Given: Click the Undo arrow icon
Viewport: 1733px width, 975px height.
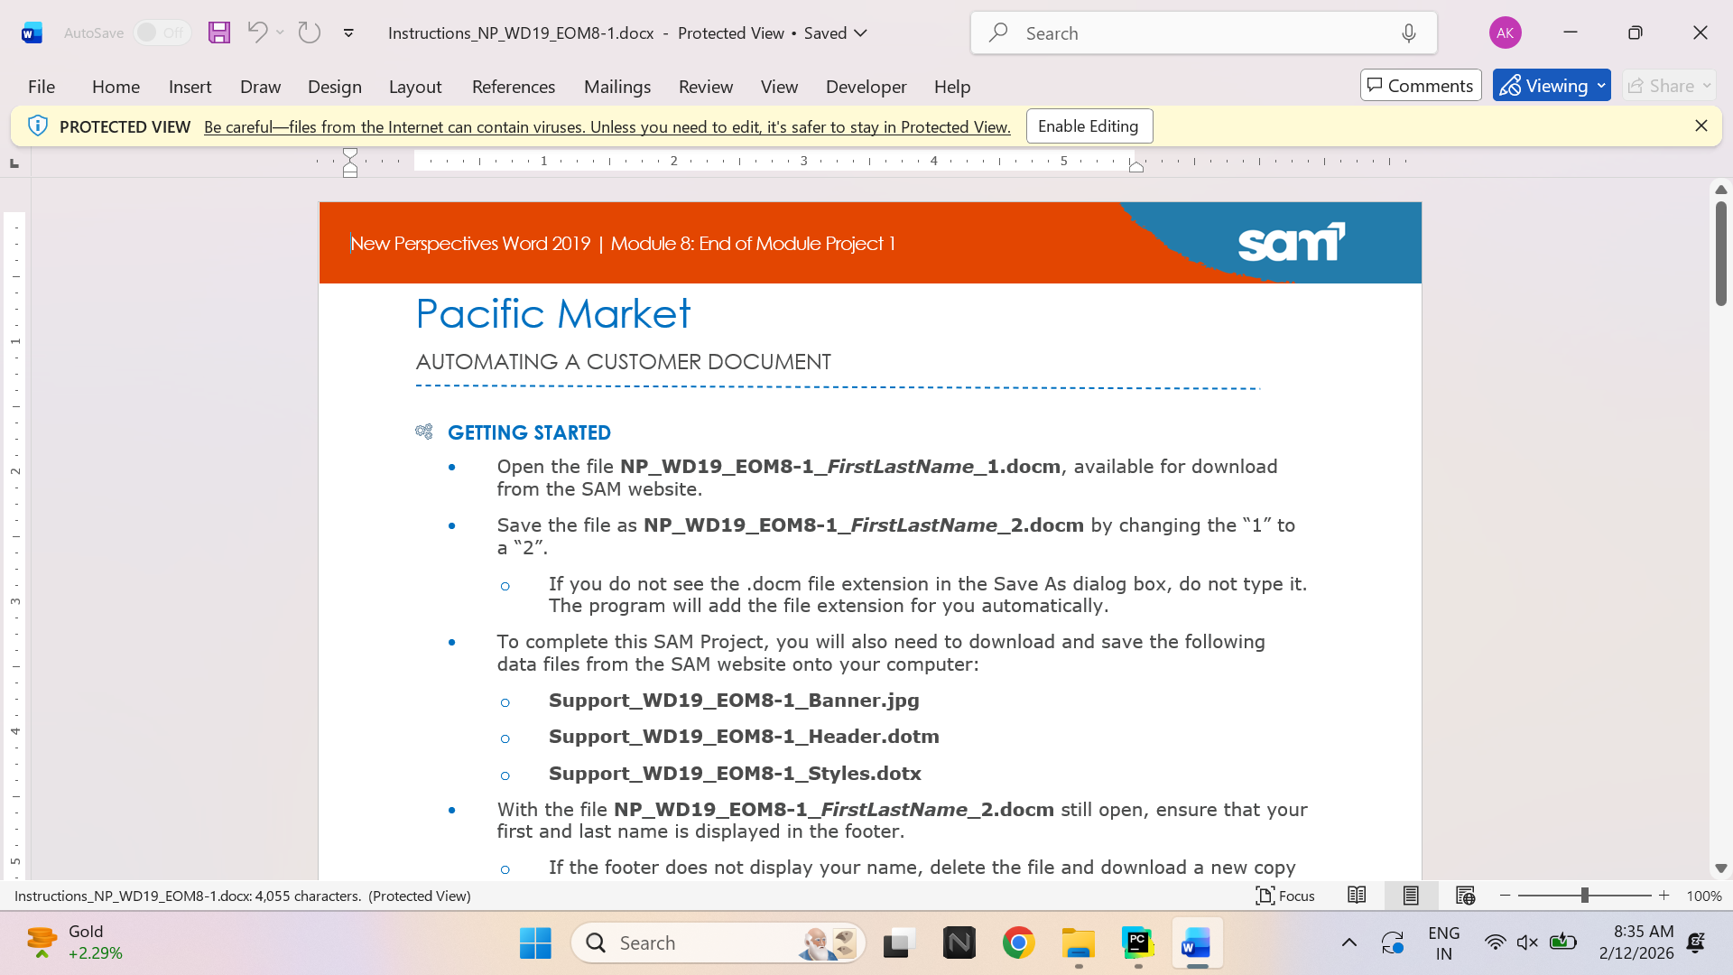Looking at the screenshot, I should tap(257, 32).
